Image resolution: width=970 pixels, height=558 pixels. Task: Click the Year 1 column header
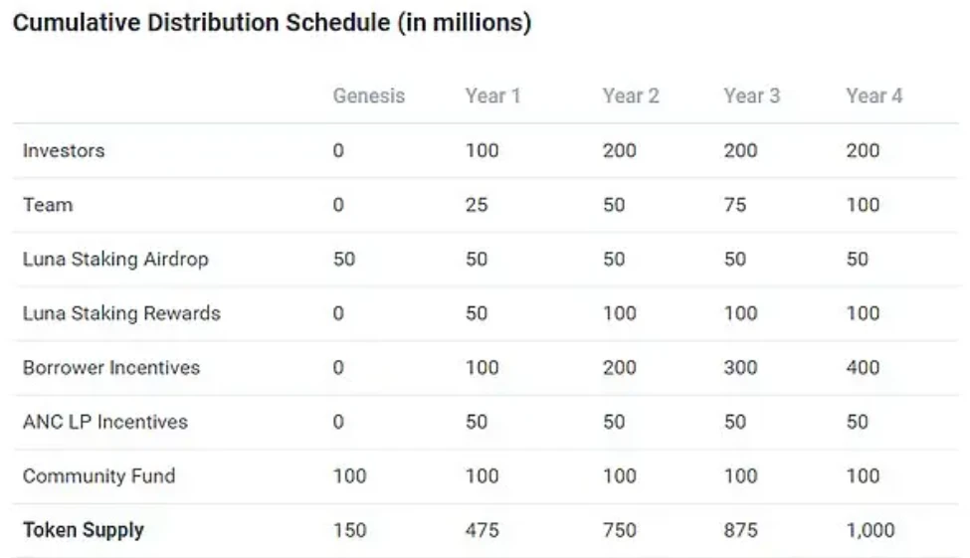pyautogui.click(x=492, y=96)
